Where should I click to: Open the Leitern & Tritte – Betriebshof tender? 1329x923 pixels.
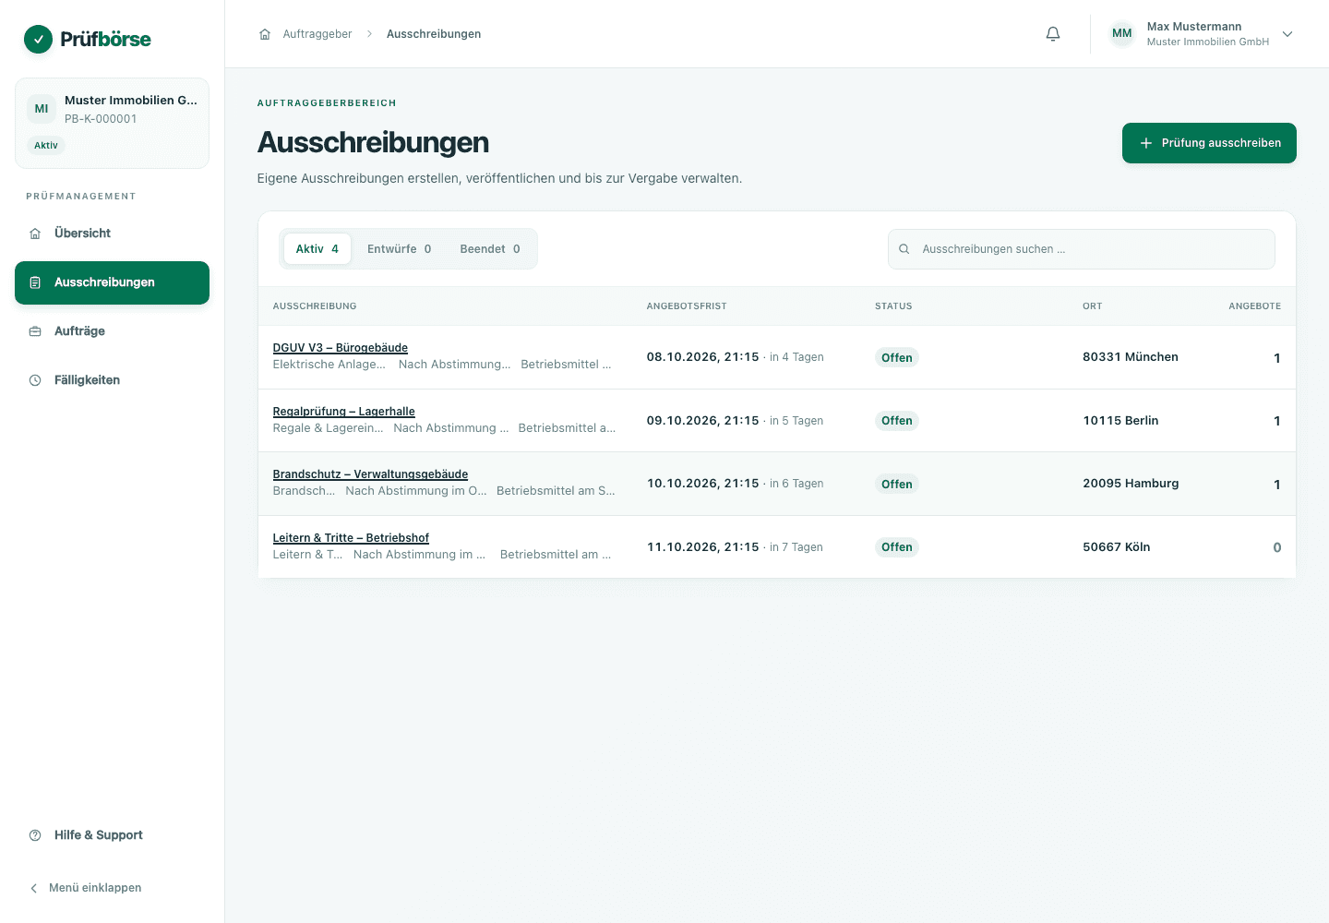coord(351,538)
